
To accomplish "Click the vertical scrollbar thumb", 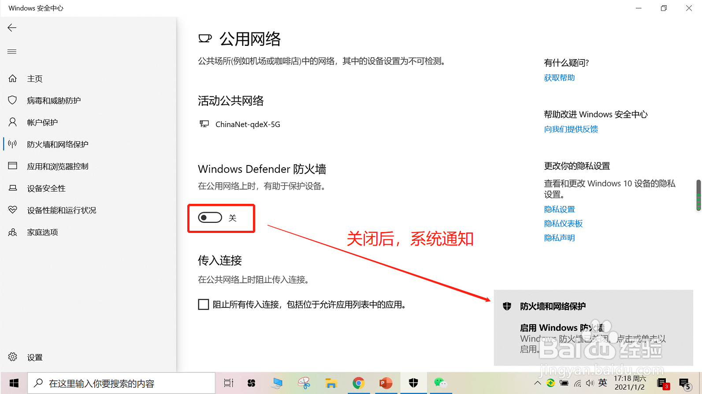I will point(698,195).
